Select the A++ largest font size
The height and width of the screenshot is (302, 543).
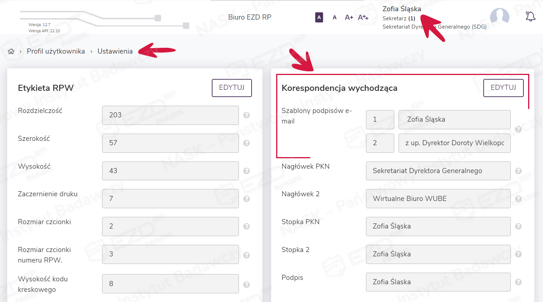point(363,17)
